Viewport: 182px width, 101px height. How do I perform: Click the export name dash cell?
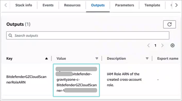(158, 80)
